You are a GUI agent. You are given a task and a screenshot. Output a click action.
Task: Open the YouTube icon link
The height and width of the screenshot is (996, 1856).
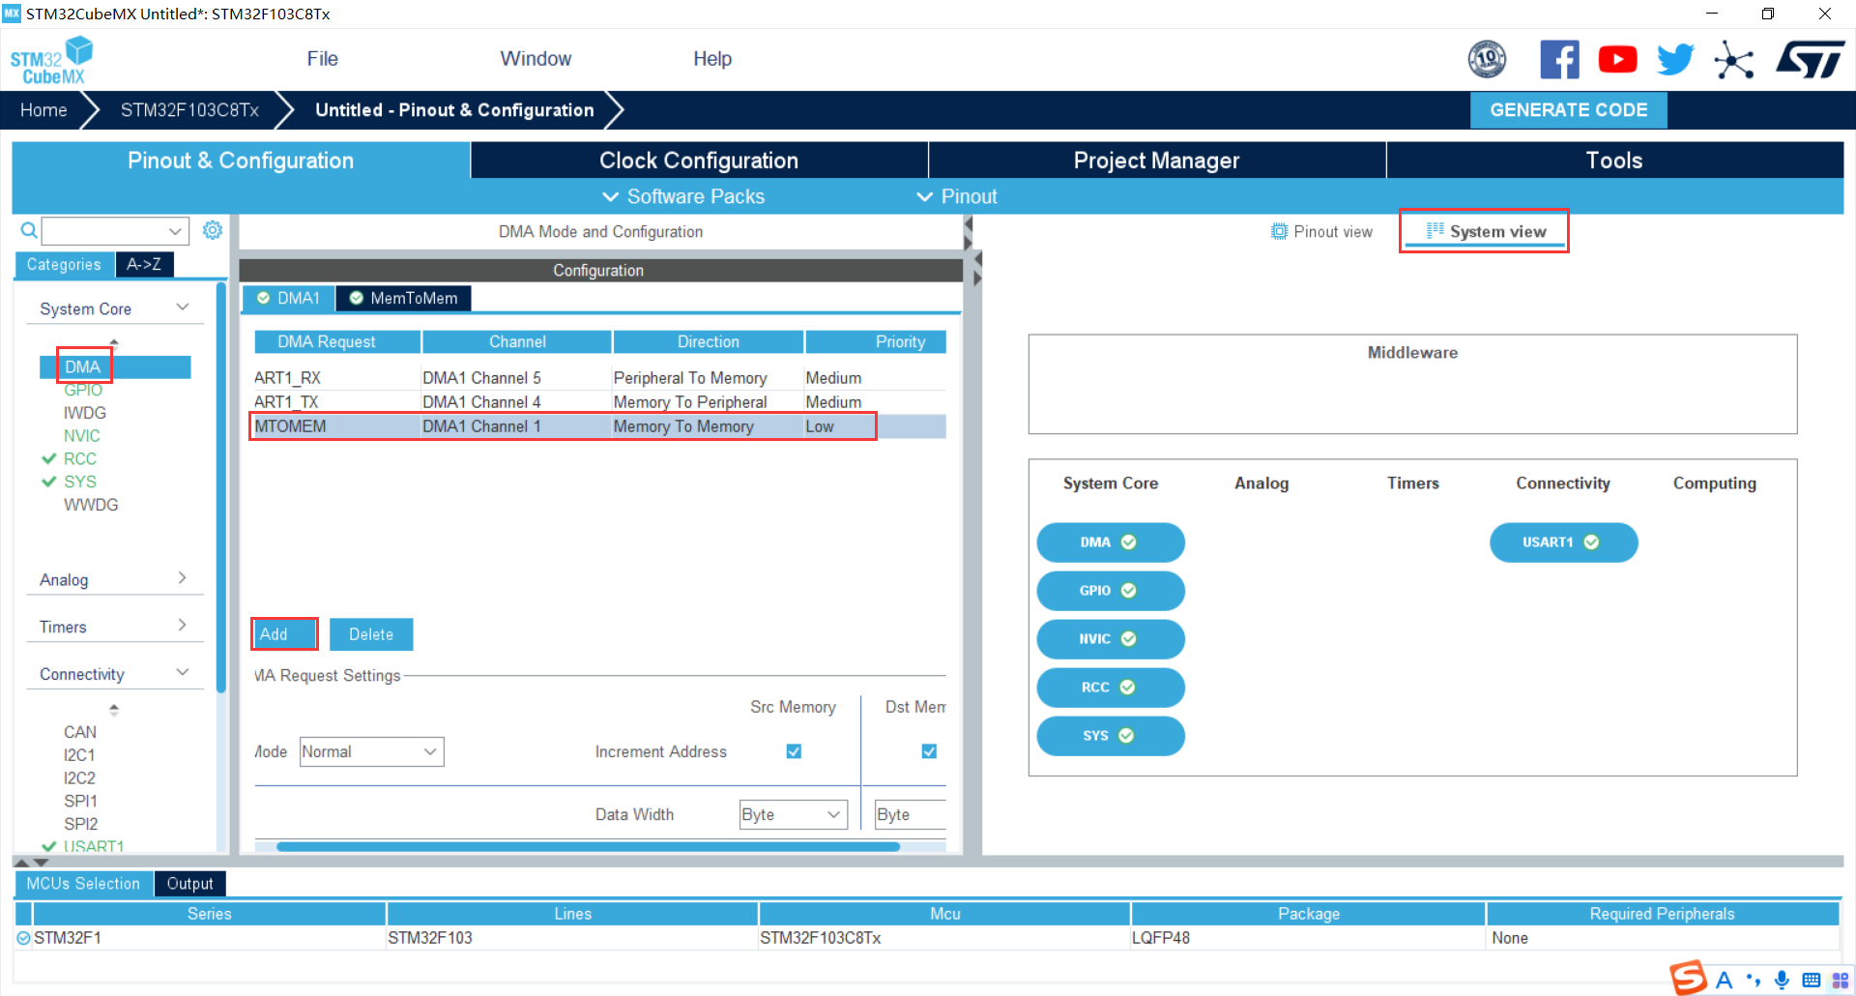coord(1617,60)
